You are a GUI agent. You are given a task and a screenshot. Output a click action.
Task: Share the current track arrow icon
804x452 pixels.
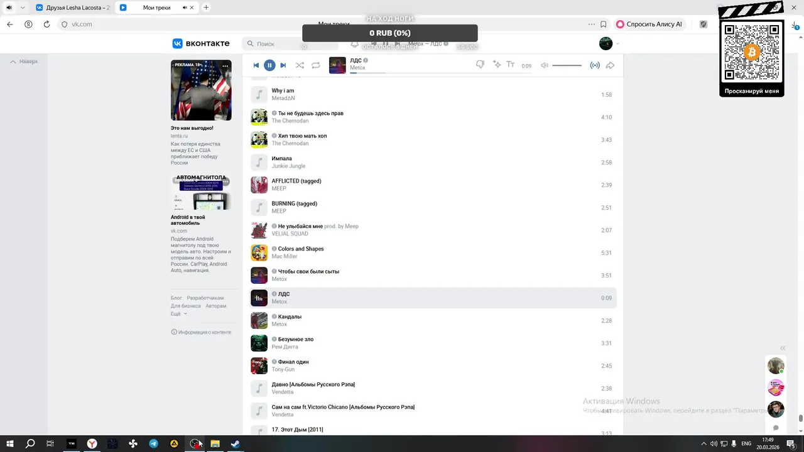[610, 65]
